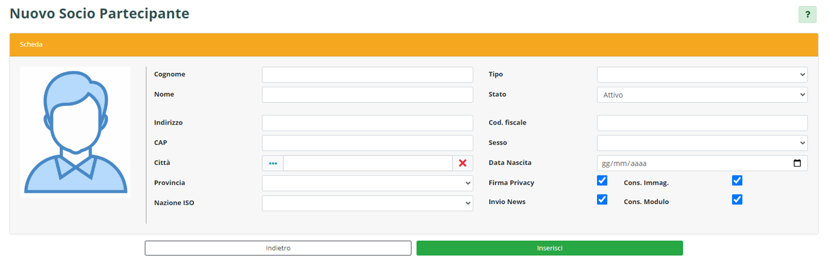The width and height of the screenshot is (829, 266).
Task: Open the Tipo dropdown
Action: [x=702, y=75]
